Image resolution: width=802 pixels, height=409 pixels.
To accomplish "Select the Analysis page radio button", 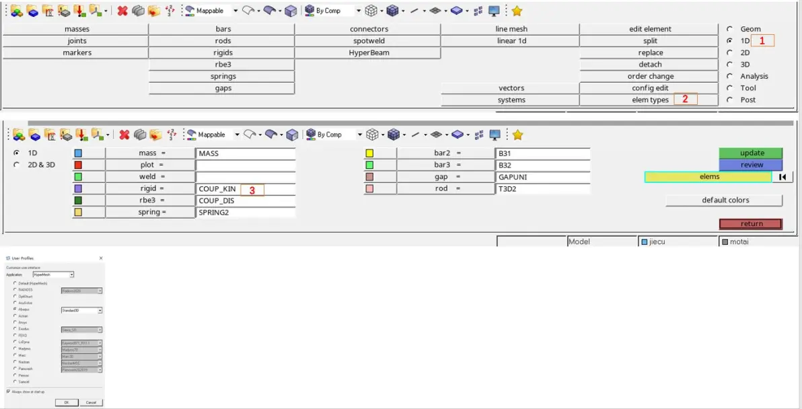I will pyautogui.click(x=729, y=76).
